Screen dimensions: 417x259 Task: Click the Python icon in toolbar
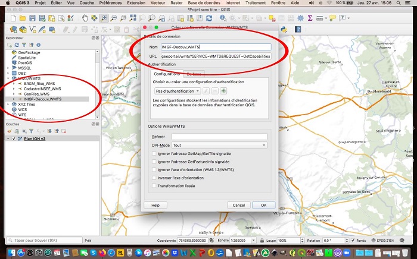point(284,29)
